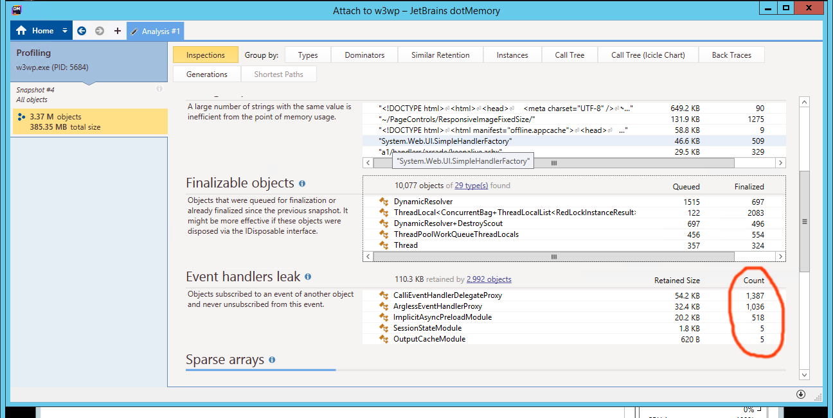Show info about Event handlers leak
This screenshot has width=833, height=418.
(308, 277)
